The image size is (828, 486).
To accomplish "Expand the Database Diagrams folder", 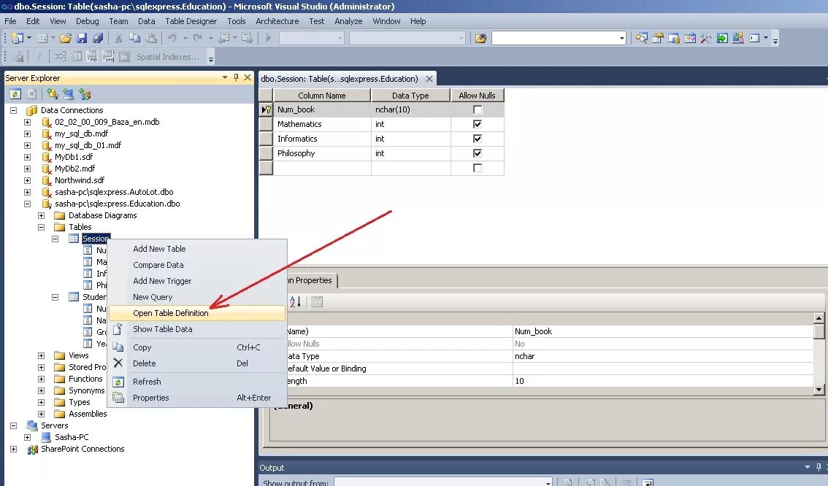I will coord(41,215).
